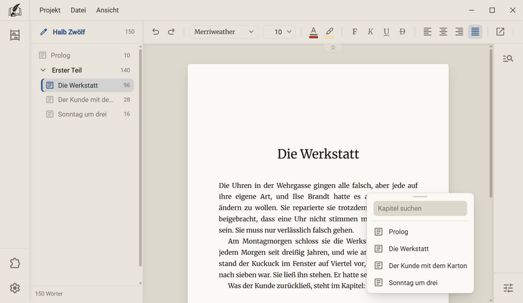
Task: Choose Der Kunde mit dem Karton in popup
Action: click(420, 266)
